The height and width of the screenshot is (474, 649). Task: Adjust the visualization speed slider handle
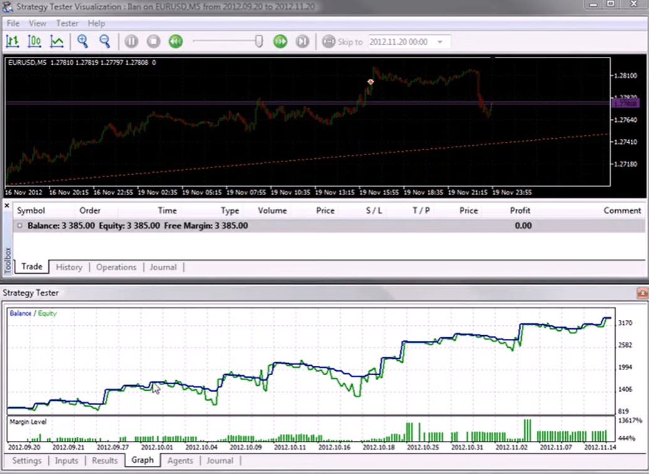point(259,41)
